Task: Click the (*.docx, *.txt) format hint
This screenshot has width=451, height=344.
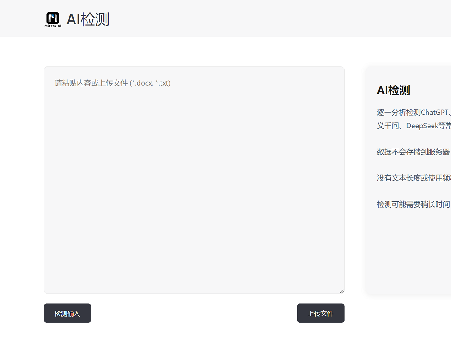Action: click(x=150, y=83)
